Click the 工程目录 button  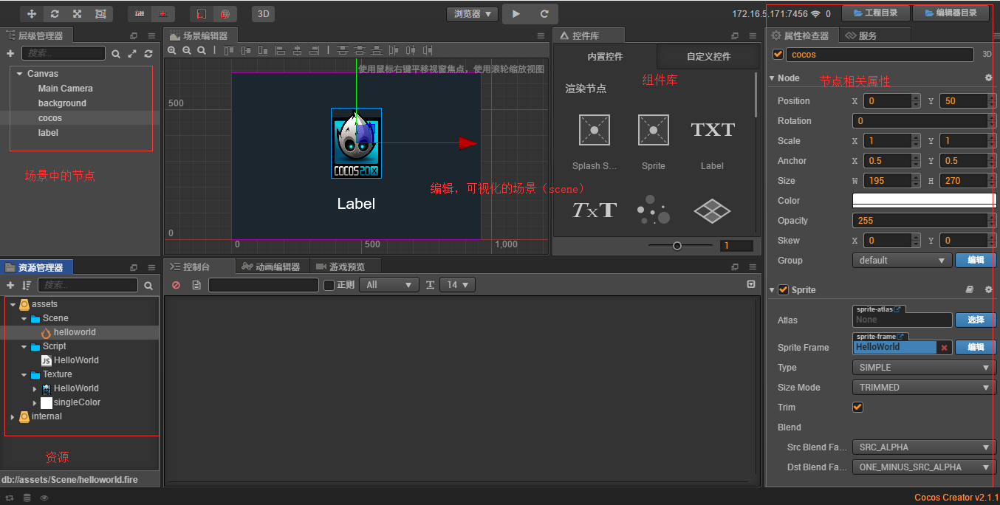click(x=875, y=13)
